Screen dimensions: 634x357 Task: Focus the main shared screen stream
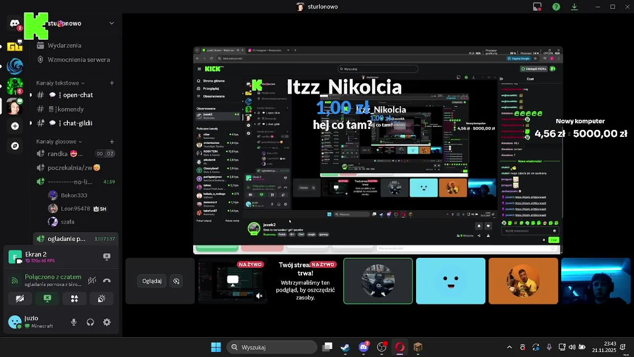click(378, 150)
